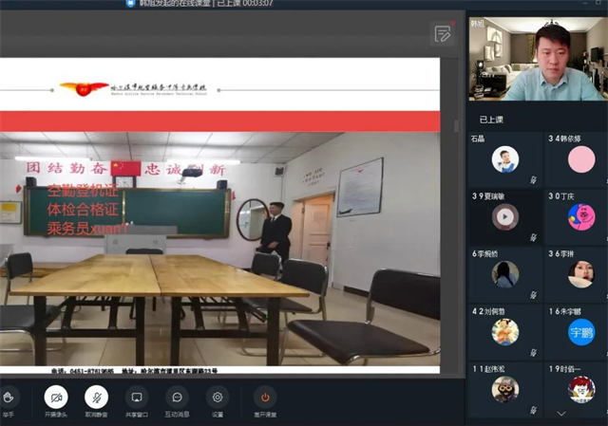Click the name label of participant 11
This screenshot has width=608, height=426.
pos(488,369)
